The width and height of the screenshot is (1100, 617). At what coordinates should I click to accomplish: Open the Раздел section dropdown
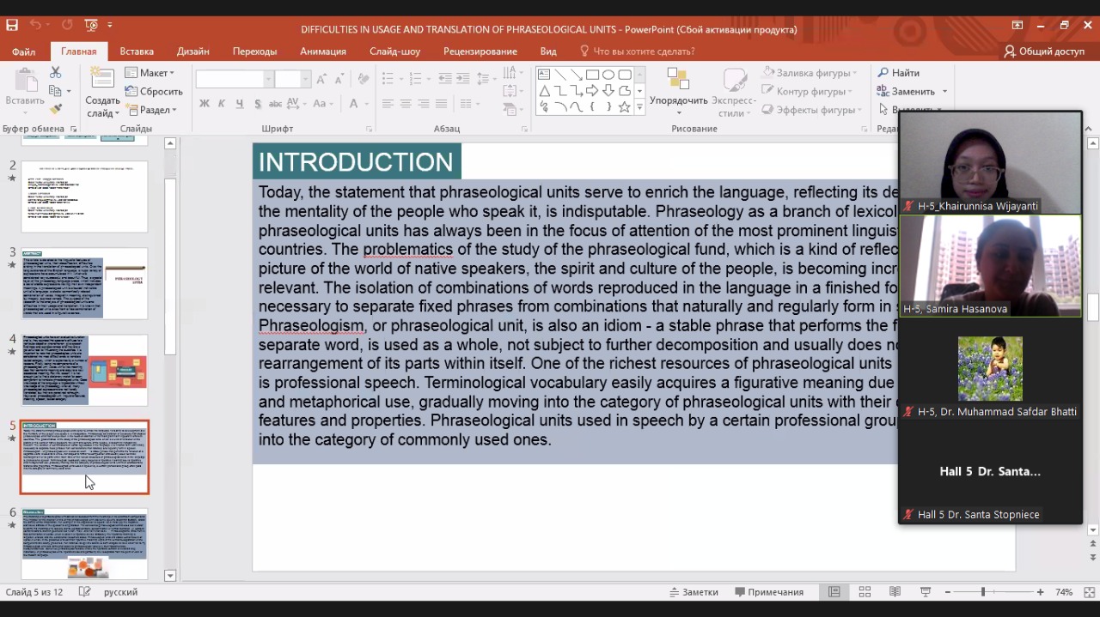[152, 110]
